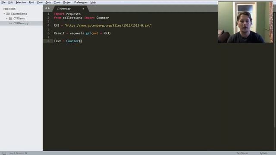276x155 pixels.
Task: Change the Python syntax selector
Action: [263, 153]
